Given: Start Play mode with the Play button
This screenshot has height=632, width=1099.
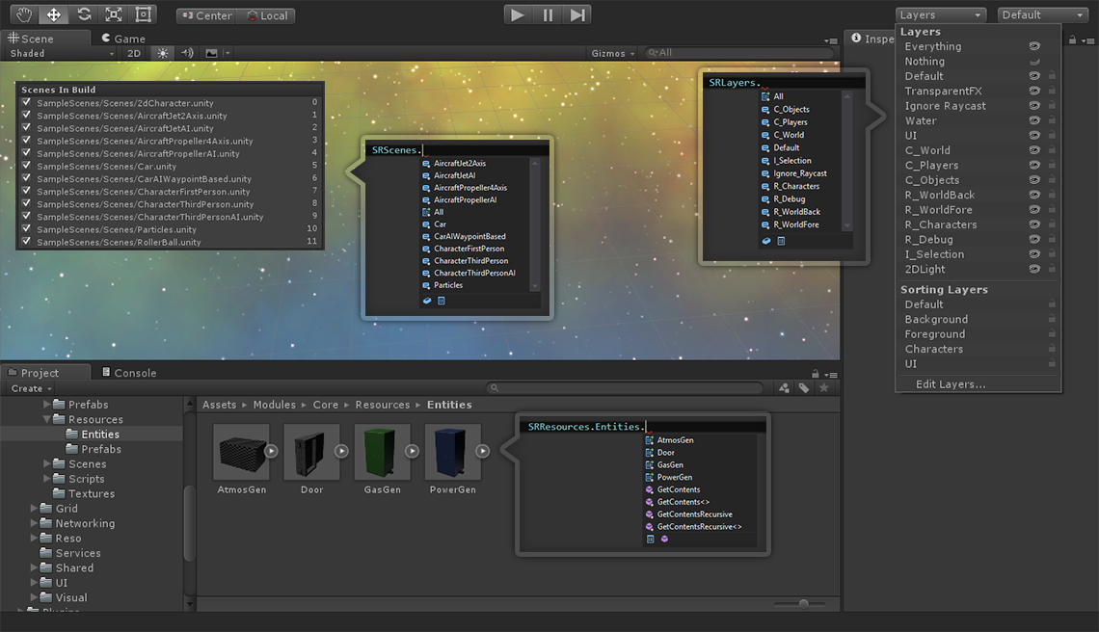Looking at the screenshot, I should pos(518,14).
